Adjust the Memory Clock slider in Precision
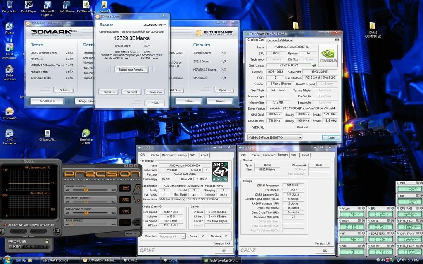 coord(87,212)
